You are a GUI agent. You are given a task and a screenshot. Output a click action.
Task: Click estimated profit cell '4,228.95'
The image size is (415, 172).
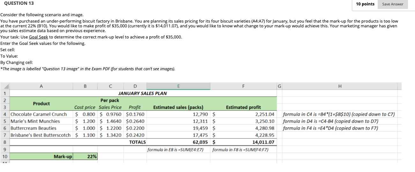244,135
